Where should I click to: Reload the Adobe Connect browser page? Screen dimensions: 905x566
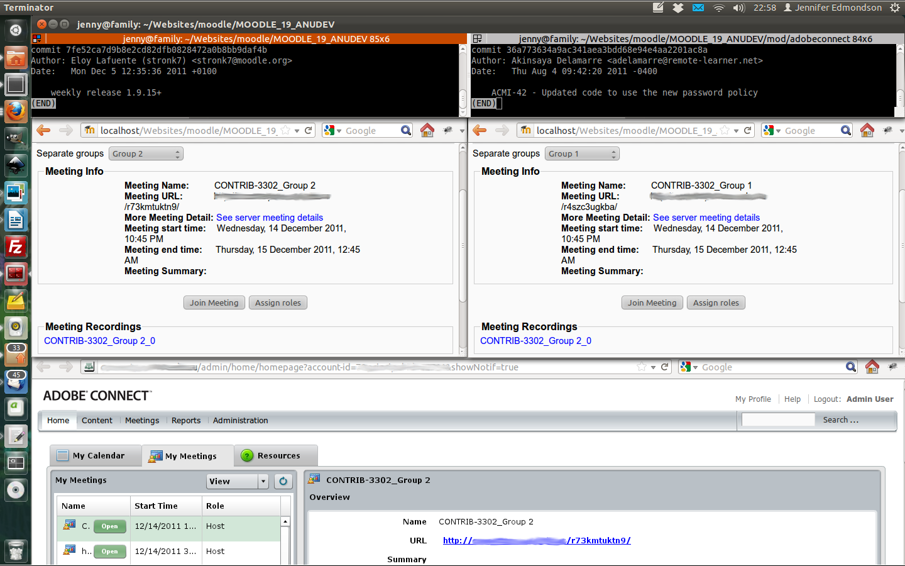click(x=664, y=367)
